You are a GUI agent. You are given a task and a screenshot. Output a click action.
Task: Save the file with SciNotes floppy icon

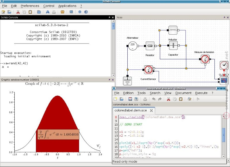(130, 99)
